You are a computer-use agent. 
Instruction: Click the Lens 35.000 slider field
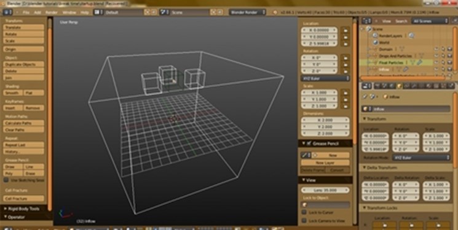pyautogui.click(x=325, y=190)
